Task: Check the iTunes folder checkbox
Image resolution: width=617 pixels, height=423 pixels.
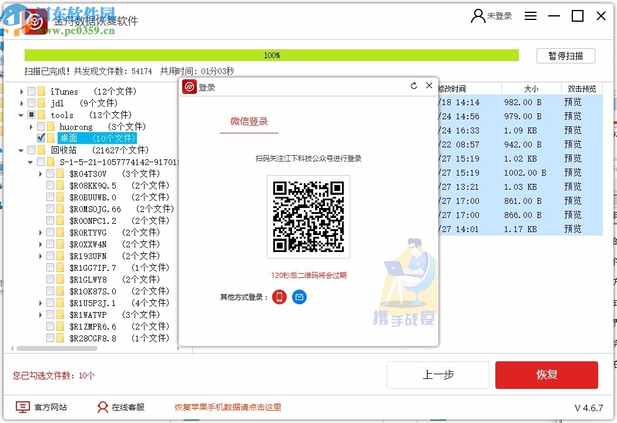Action: coord(31,91)
